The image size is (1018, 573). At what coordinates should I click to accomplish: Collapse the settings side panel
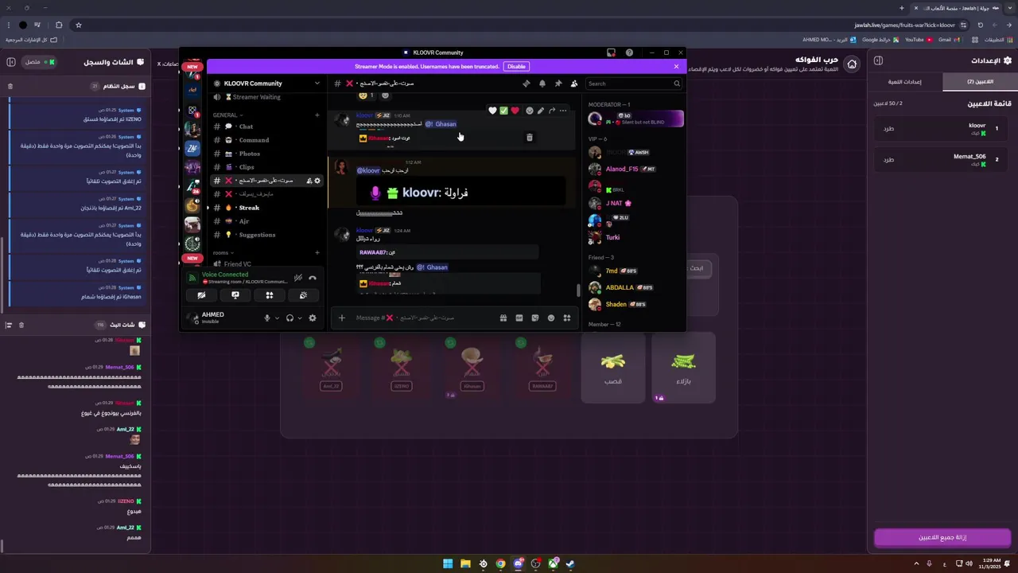coord(878,60)
